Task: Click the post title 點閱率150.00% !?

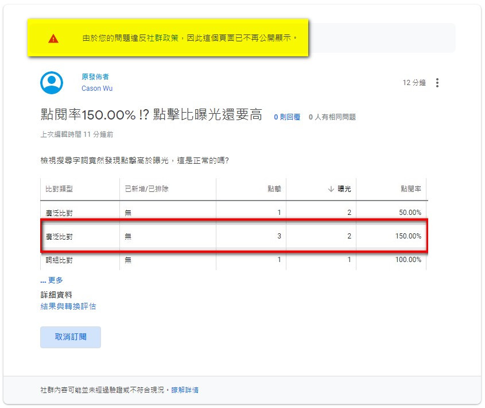Action: click(x=152, y=114)
